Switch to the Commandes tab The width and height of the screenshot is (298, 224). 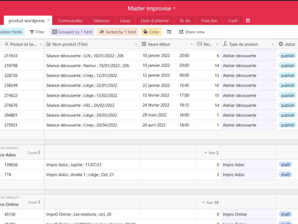click(70, 21)
